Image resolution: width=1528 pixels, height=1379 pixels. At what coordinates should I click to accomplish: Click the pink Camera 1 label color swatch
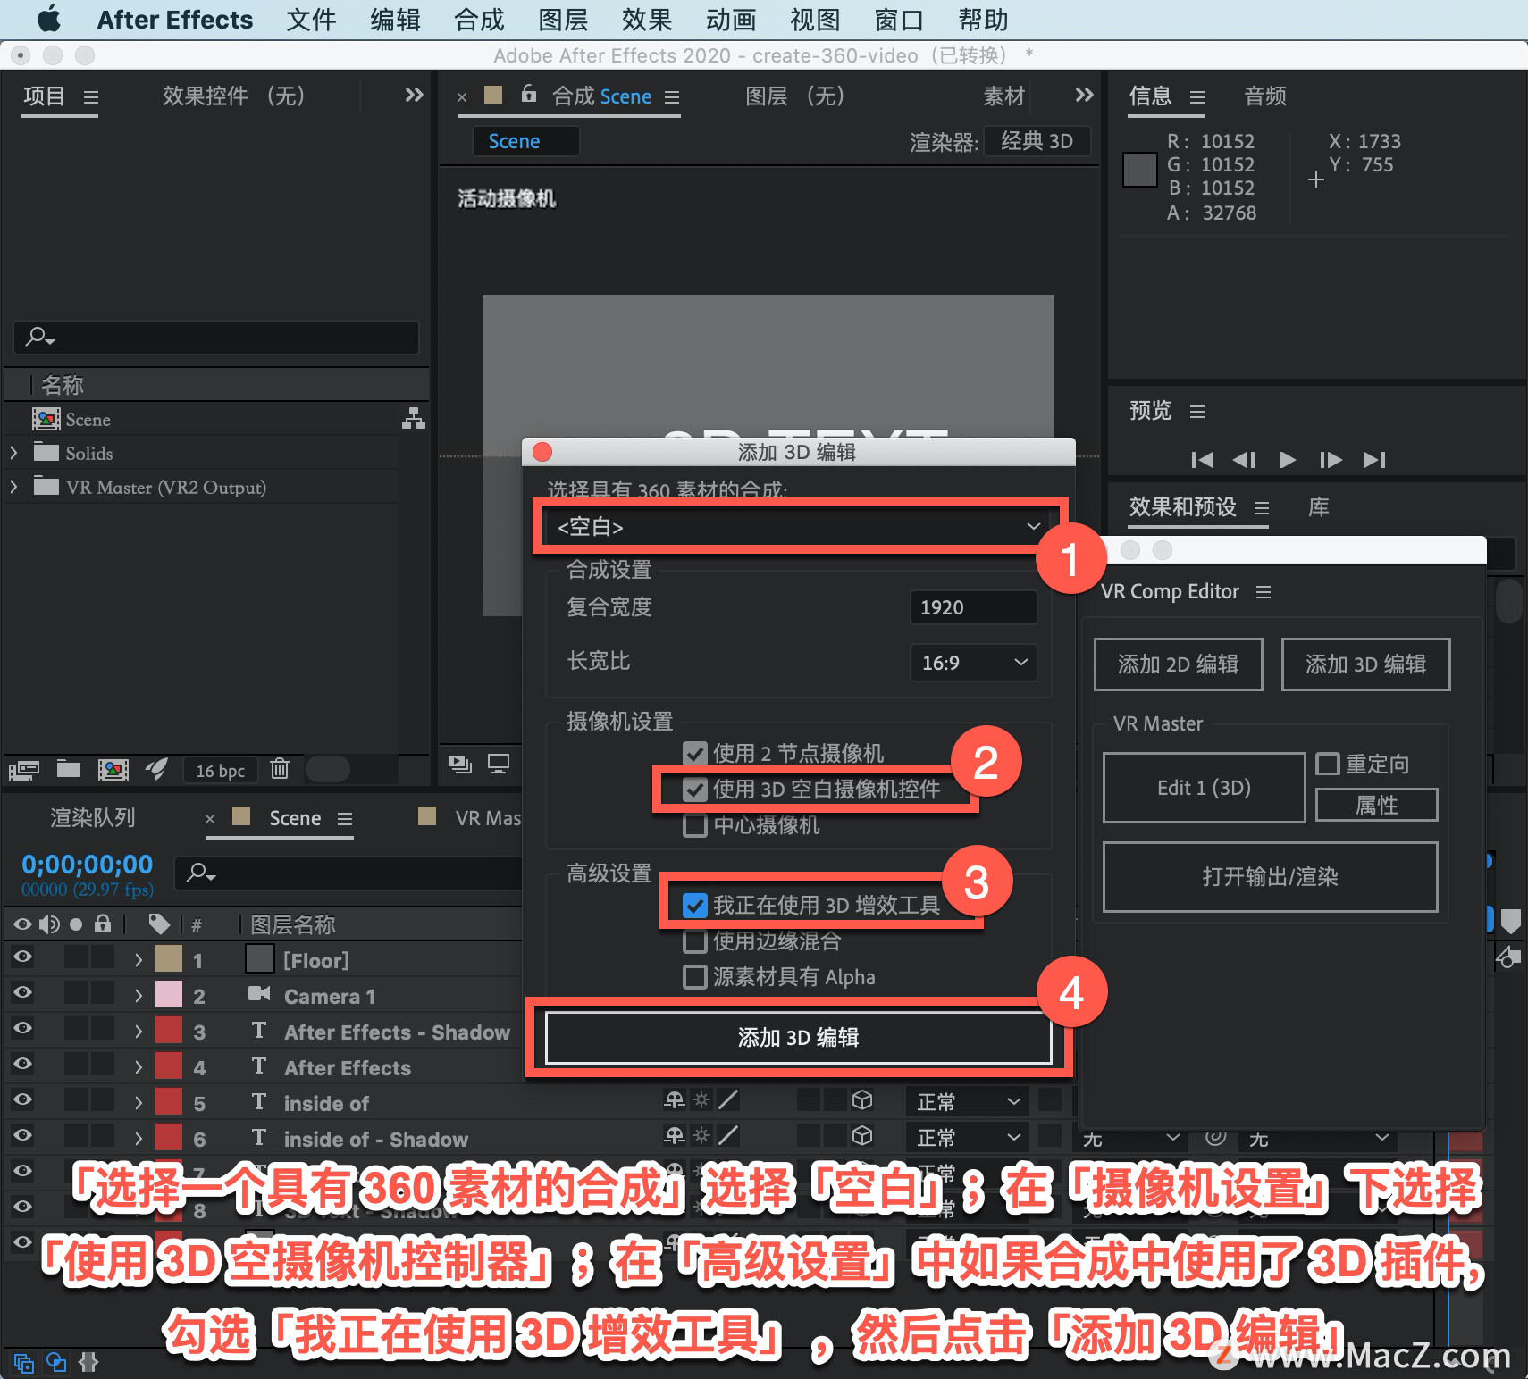click(x=169, y=994)
